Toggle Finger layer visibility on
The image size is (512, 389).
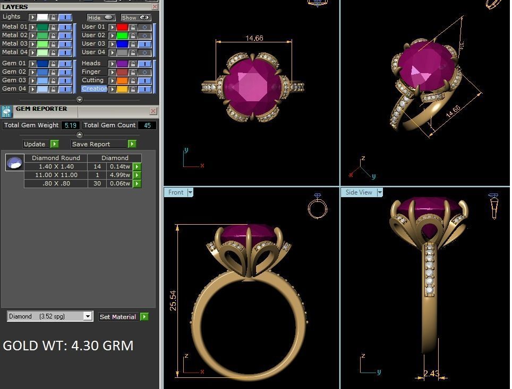pos(144,72)
